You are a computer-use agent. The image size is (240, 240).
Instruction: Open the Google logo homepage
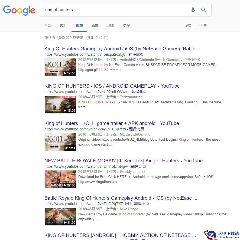tap(19, 10)
